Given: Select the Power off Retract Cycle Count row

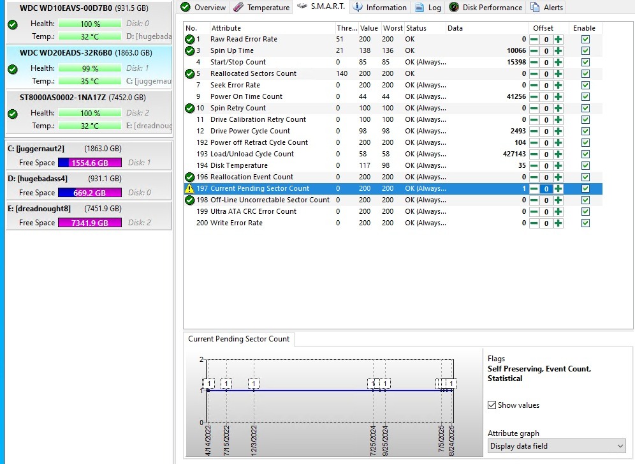Looking at the screenshot, I should pyautogui.click(x=393, y=142).
